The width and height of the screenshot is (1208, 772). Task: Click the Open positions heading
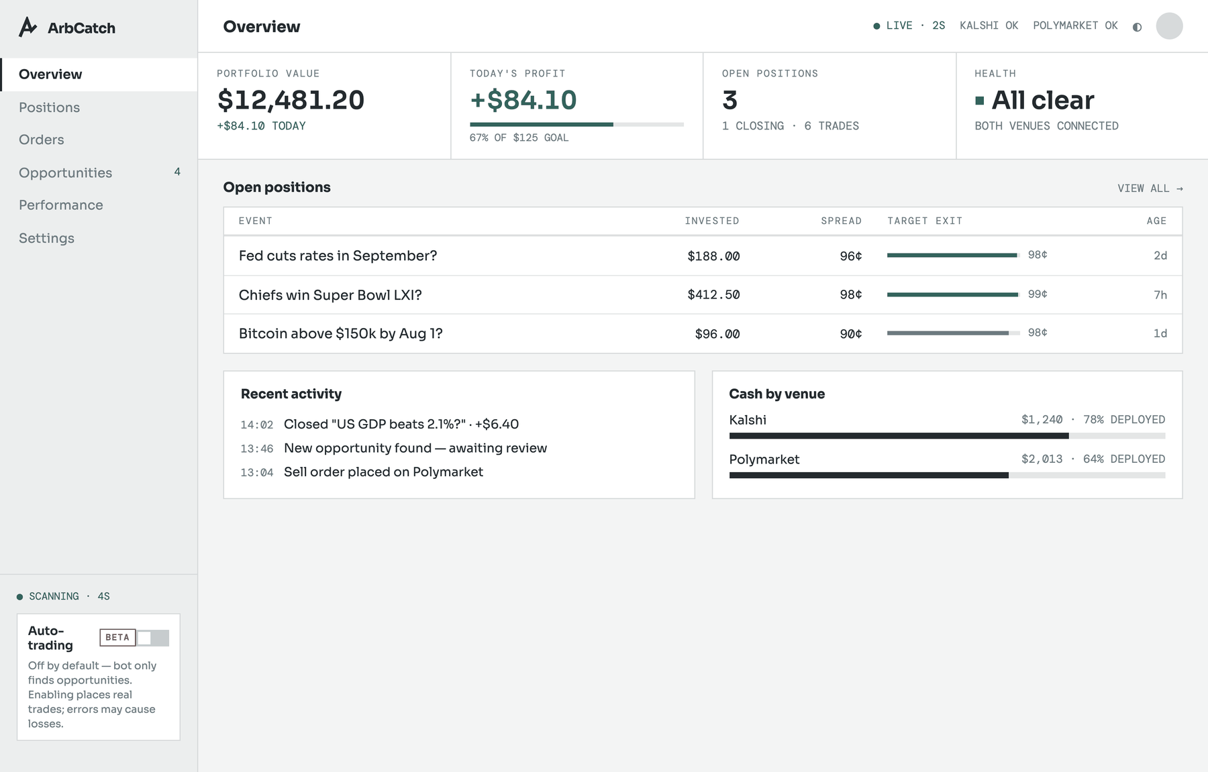pyautogui.click(x=277, y=188)
